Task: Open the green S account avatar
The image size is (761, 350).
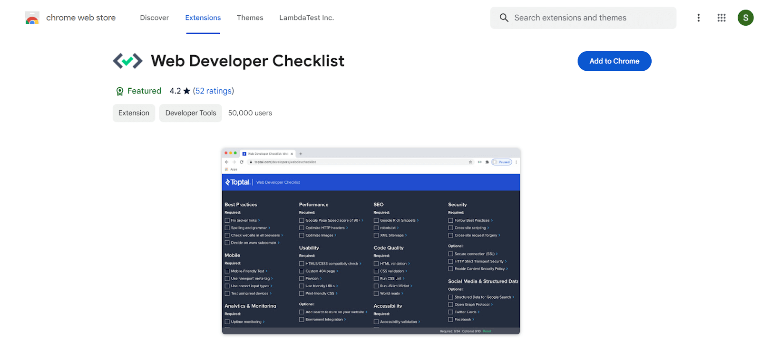Action: (x=745, y=18)
